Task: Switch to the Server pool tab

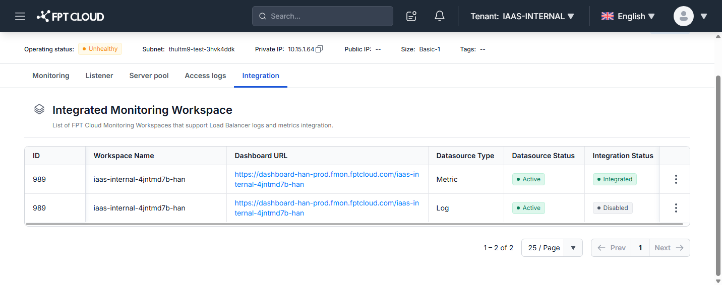Action: pos(149,76)
